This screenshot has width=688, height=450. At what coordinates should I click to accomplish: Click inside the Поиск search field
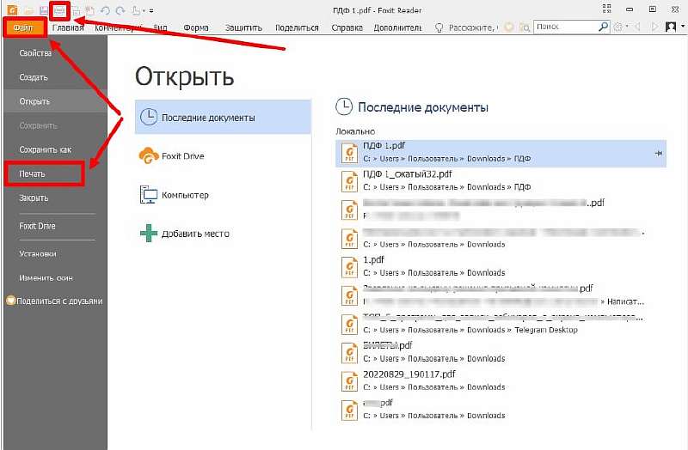(559, 27)
